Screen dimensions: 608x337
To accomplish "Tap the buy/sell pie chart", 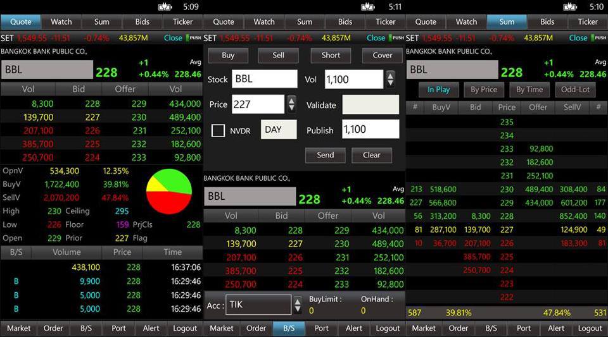I will (169, 191).
